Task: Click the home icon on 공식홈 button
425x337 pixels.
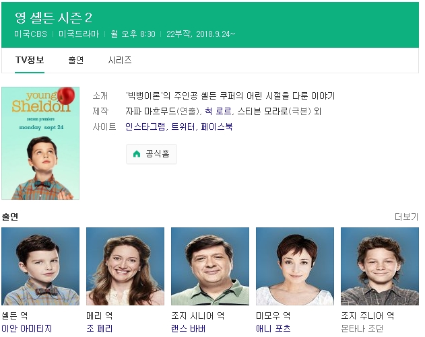Action: tap(137, 154)
